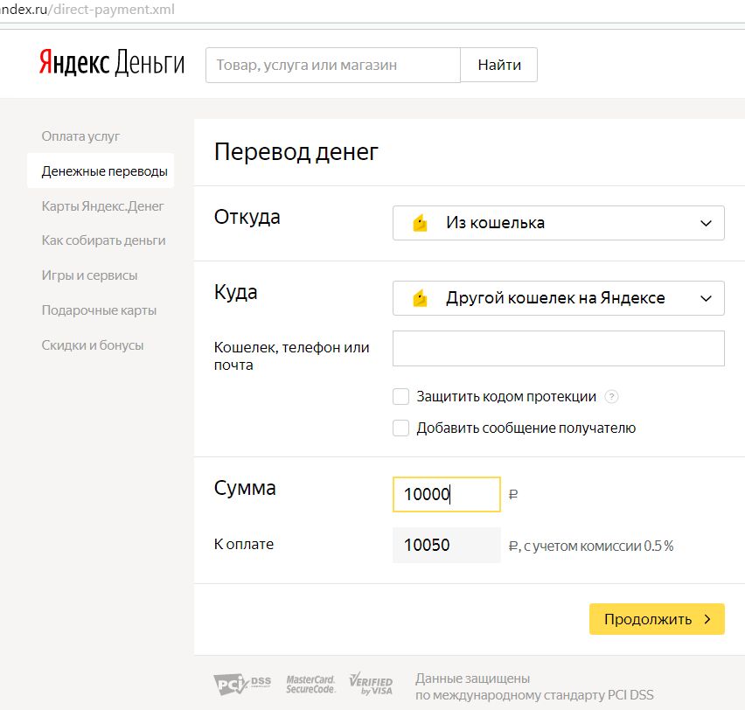Click the ruble sign next to Сумма field
Viewport: 745px width, 710px height.
point(513,495)
